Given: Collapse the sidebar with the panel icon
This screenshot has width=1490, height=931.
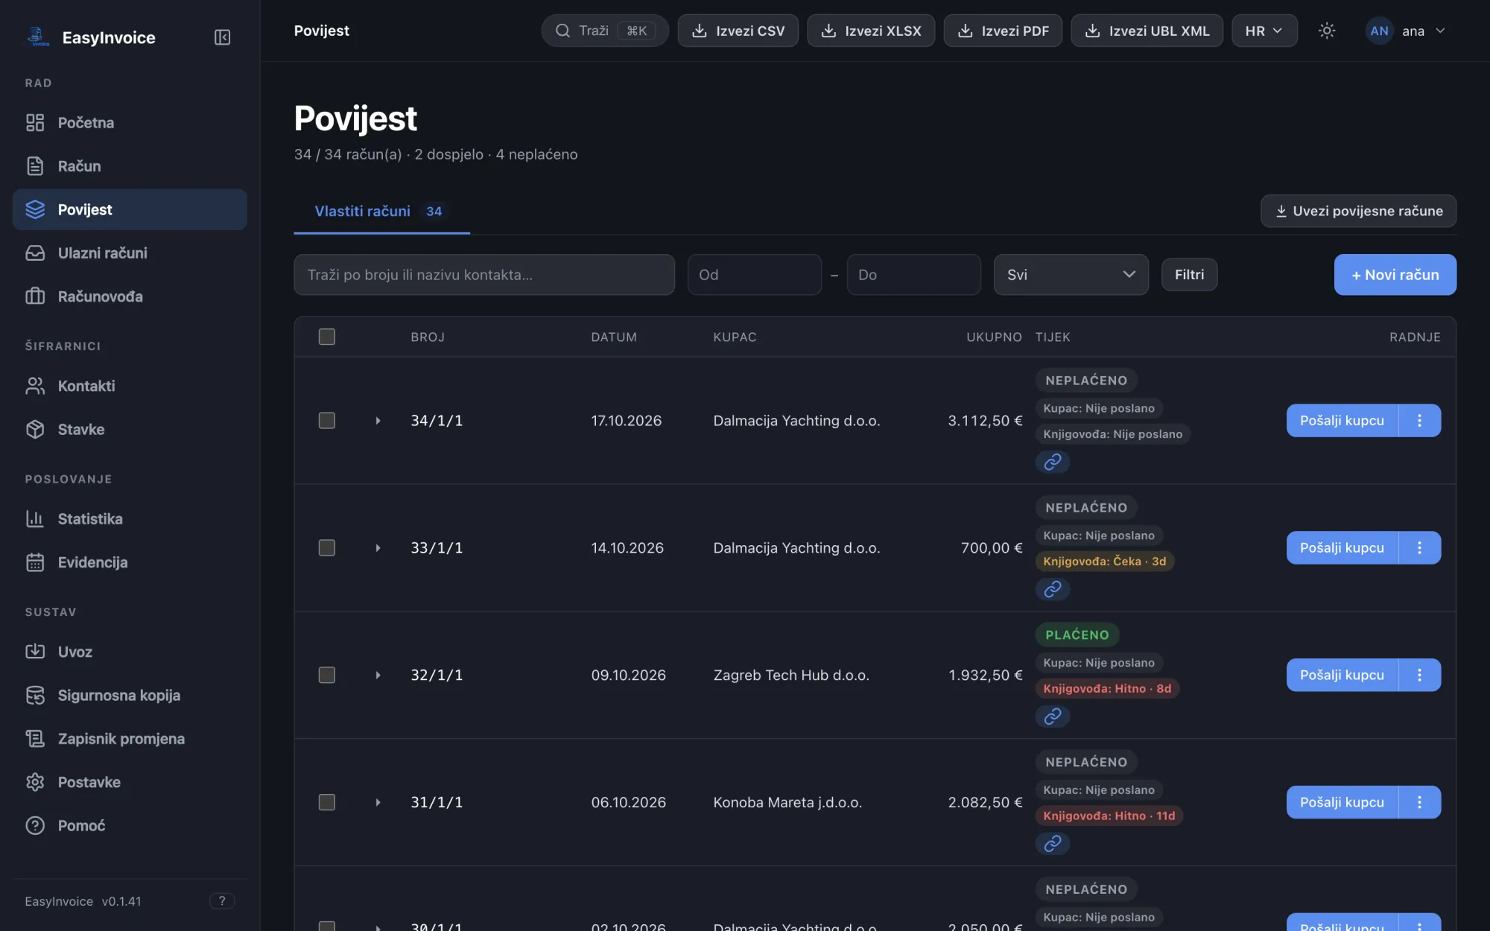Looking at the screenshot, I should coord(222,37).
